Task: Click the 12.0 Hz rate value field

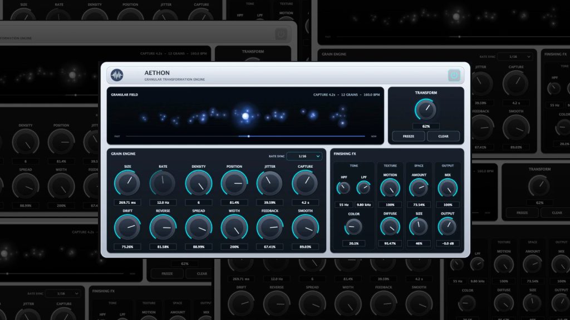Action: point(163,202)
